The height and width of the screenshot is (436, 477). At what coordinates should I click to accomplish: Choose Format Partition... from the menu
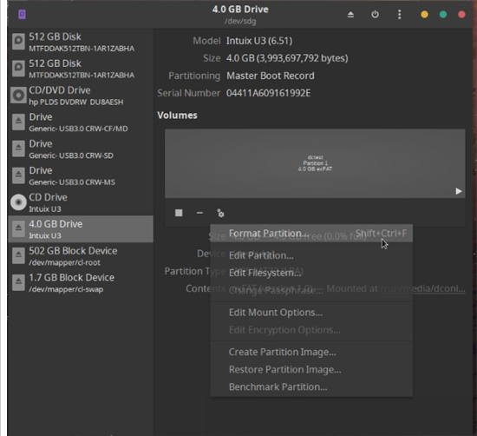coord(311,234)
